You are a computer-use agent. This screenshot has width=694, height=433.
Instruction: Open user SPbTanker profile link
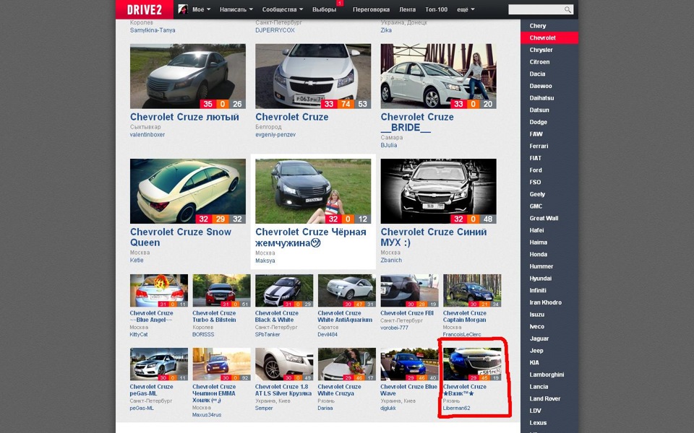pyautogui.click(x=267, y=334)
